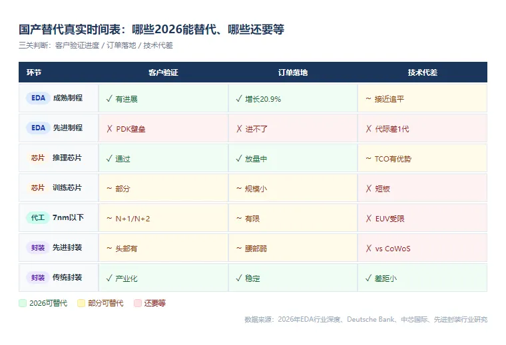Click the 接近追平 cell
The width and height of the screenshot is (506, 345).
[x=422, y=98]
